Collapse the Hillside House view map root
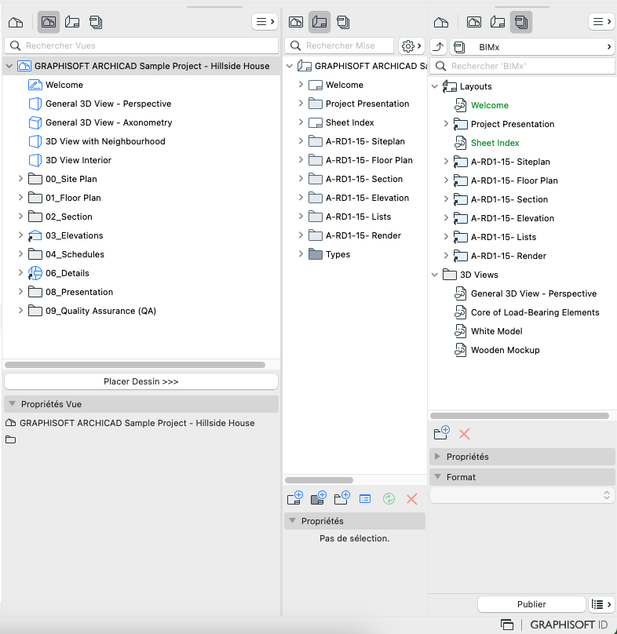 pos(9,66)
